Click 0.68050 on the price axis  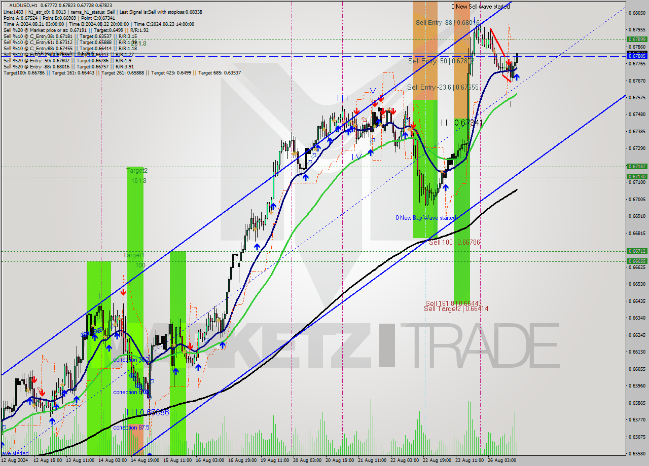point(637,13)
